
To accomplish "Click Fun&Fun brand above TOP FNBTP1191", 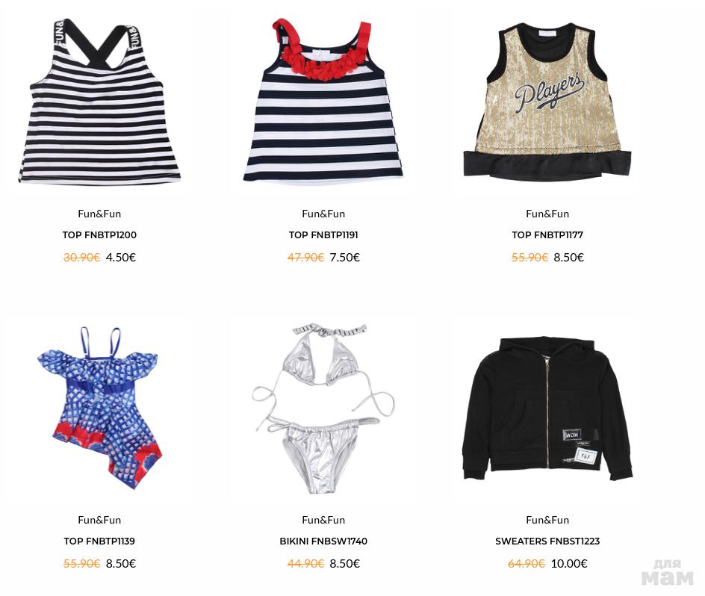I will click(x=323, y=214).
